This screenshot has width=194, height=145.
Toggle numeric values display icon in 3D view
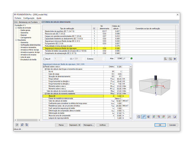(169, 117)
